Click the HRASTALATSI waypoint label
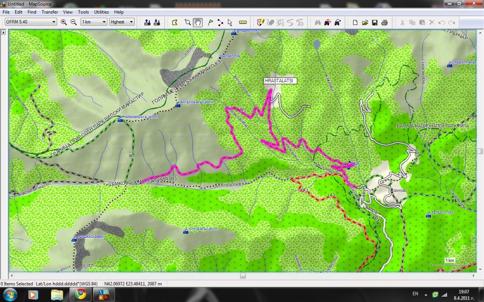The height and width of the screenshot is (302, 484). point(280,81)
